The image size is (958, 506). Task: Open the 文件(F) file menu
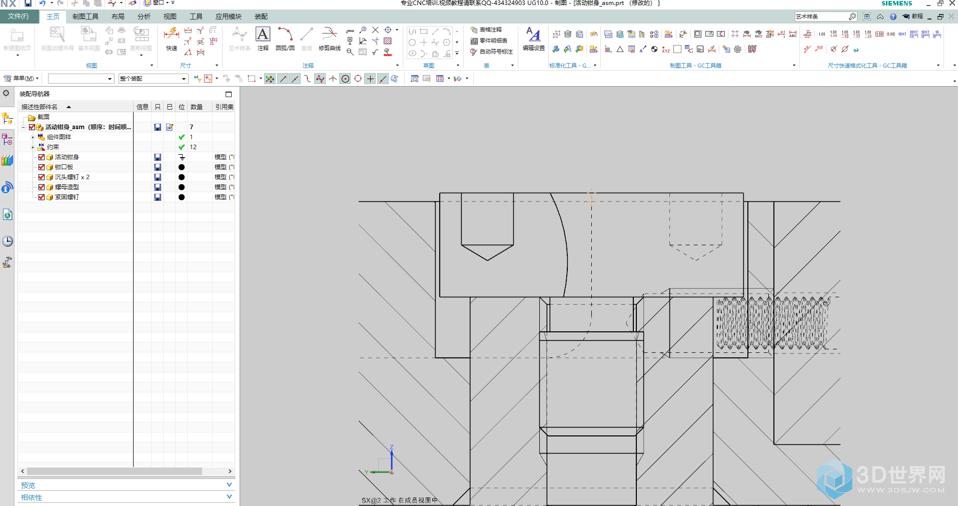[19, 17]
